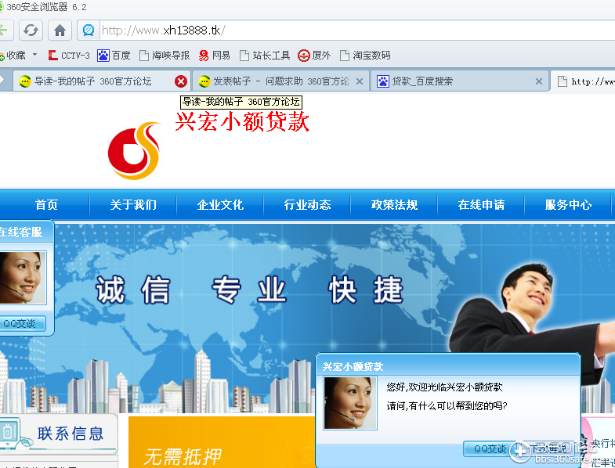Switch to the 发表帖子 问题求助 tab
This screenshot has height=468, width=615.
(x=280, y=81)
